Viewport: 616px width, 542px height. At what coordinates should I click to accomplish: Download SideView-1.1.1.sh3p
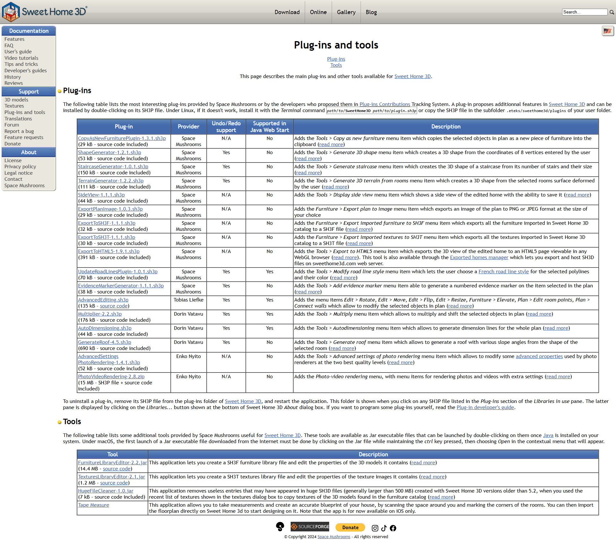click(x=101, y=195)
